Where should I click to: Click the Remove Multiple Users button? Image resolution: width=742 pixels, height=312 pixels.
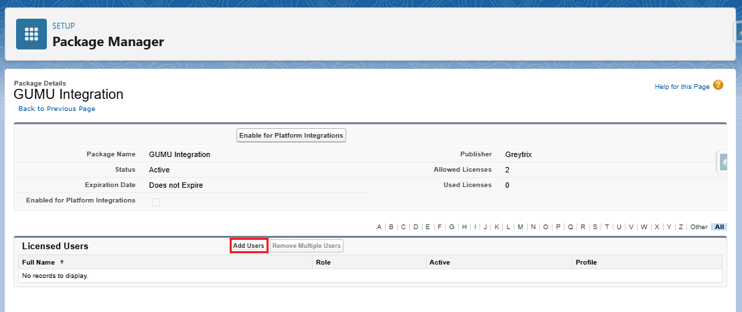tap(306, 246)
